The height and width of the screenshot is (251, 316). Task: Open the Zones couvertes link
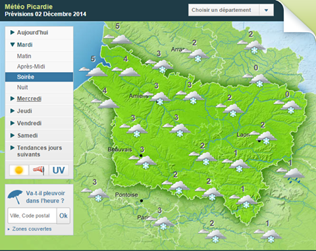(32, 229)
